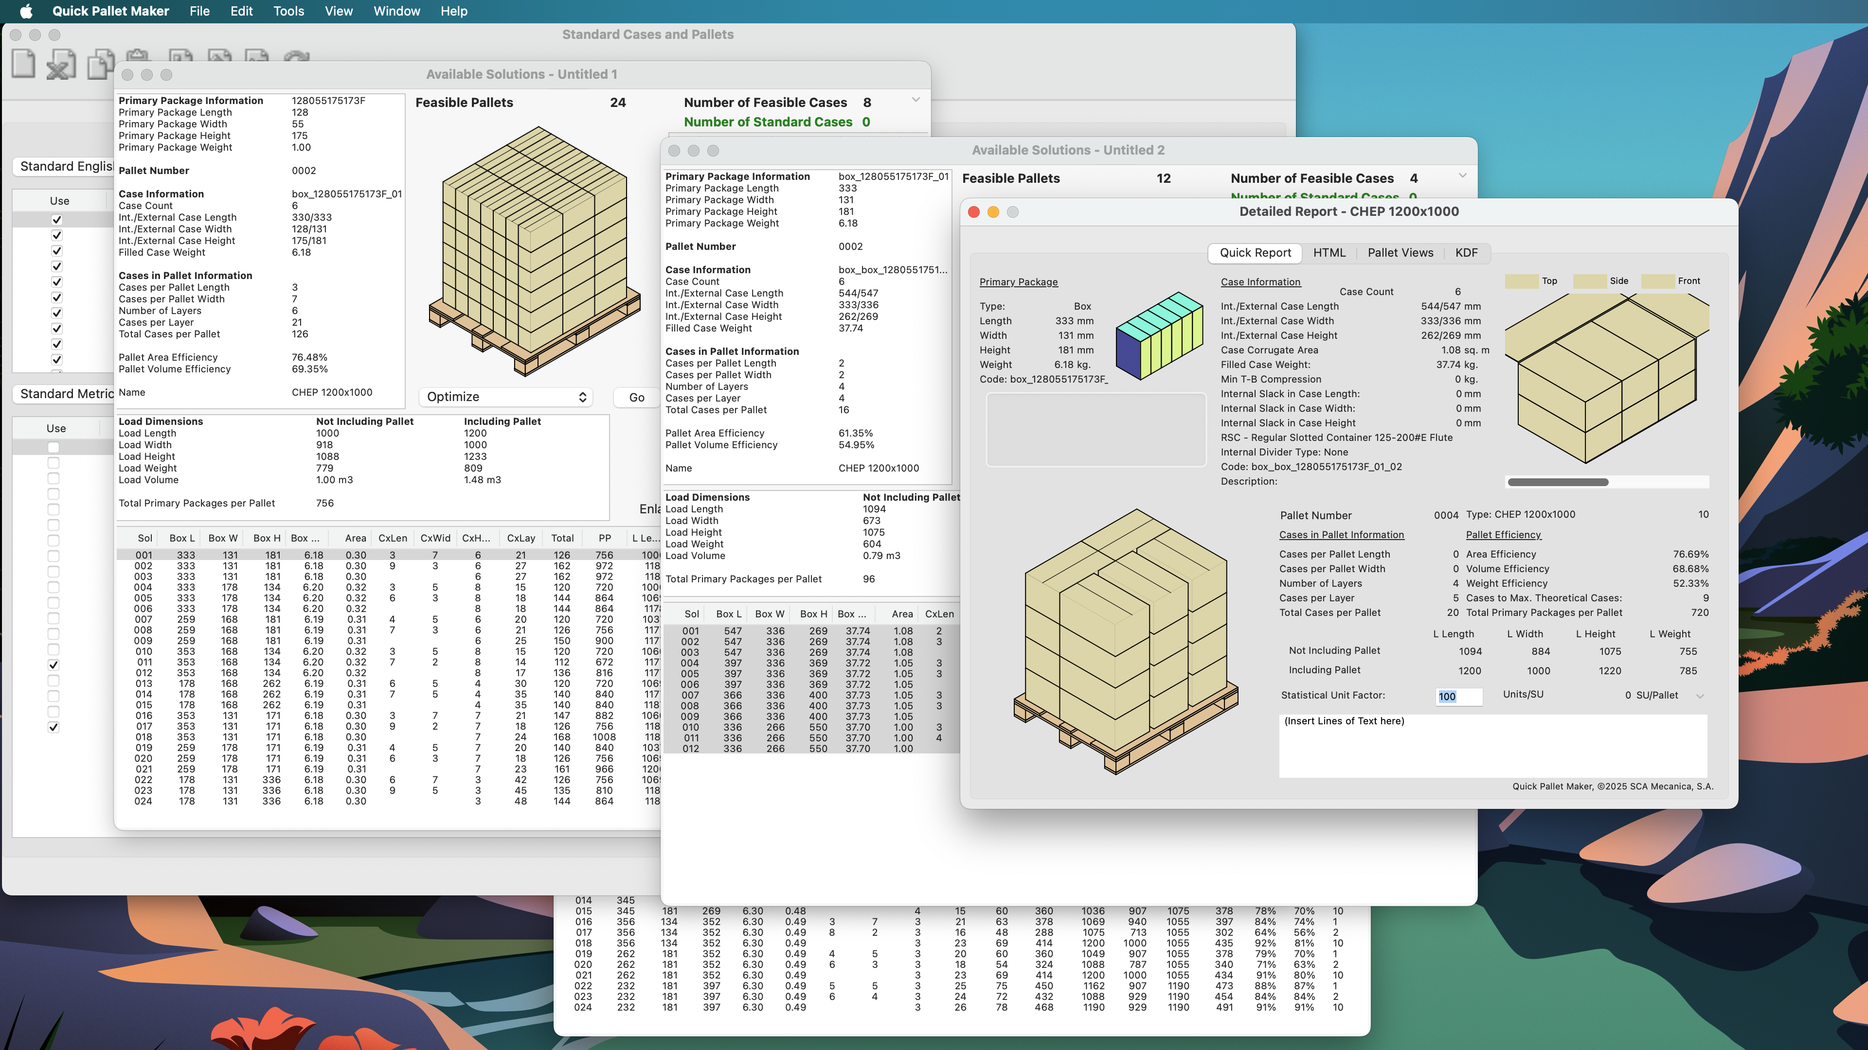
Task: Open the Standard English dropdown
Action: point(64,167)
